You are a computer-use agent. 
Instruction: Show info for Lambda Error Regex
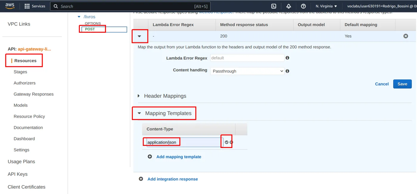point(287,58)
